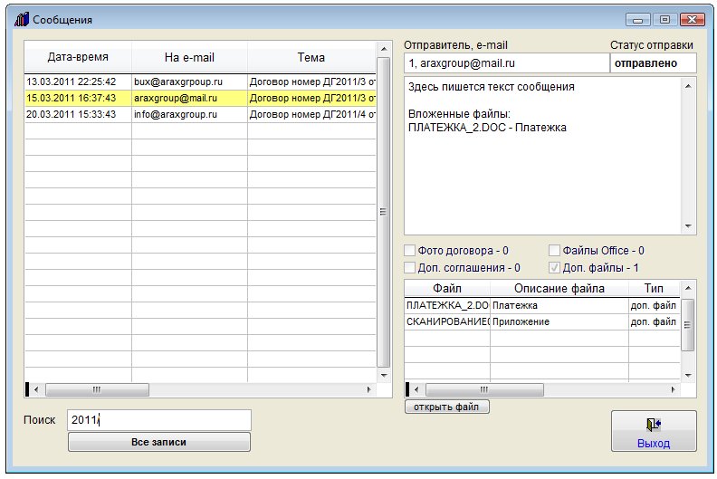This screenshot has width=717, height=479.
Task: Click the Тема column header
Action: 311,57
